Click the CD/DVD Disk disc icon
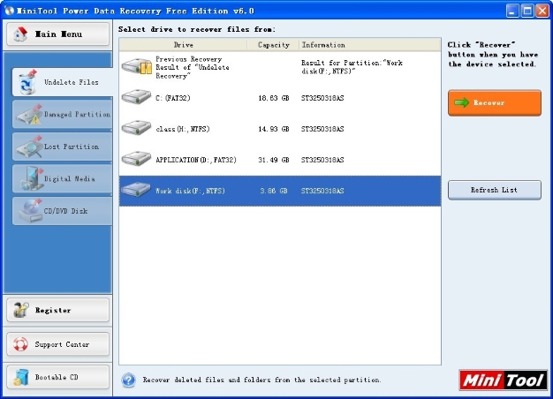Image resolution: width=553 pixels, height=399 pixels. click(30, 211)
